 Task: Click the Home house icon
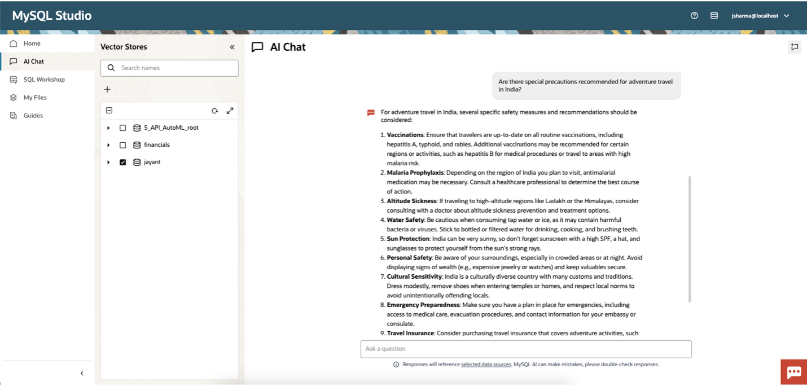(x=14, y=43)
